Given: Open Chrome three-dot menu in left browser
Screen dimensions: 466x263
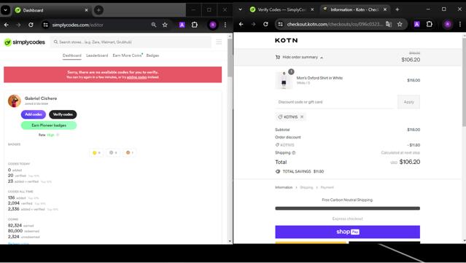Looking at the screenshot, I should click(225, 25).
